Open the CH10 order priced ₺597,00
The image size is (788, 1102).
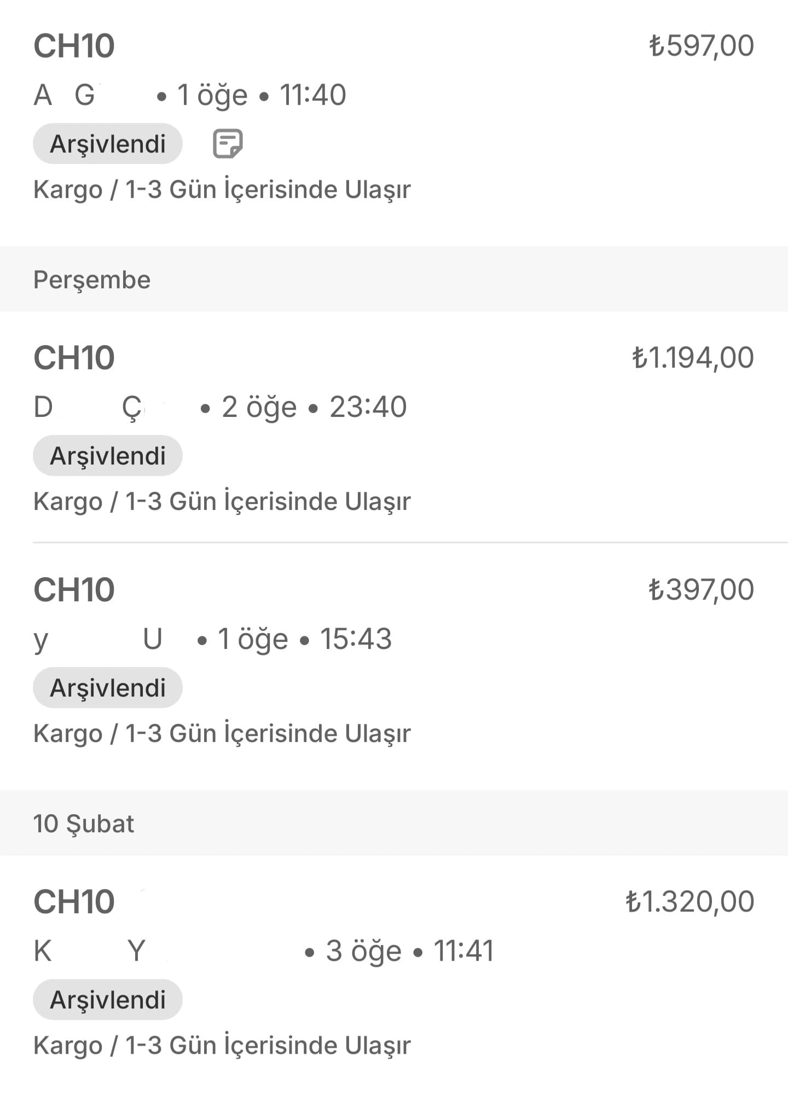coord(74,46)
